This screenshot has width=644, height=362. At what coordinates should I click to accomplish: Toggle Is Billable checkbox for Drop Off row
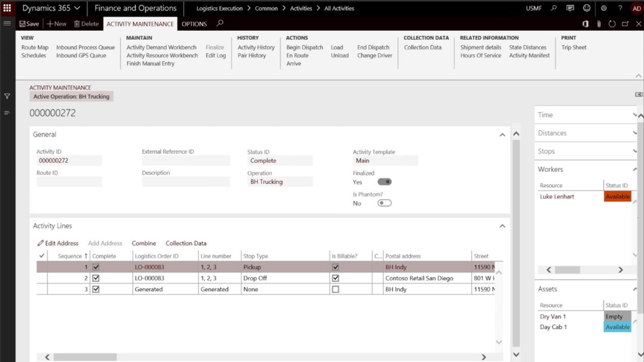[x=336, y=278]
